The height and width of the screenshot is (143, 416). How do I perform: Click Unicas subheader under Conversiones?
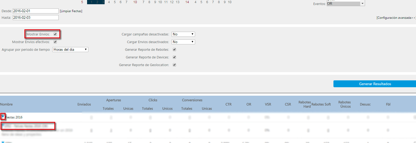[x=207, y=109]
